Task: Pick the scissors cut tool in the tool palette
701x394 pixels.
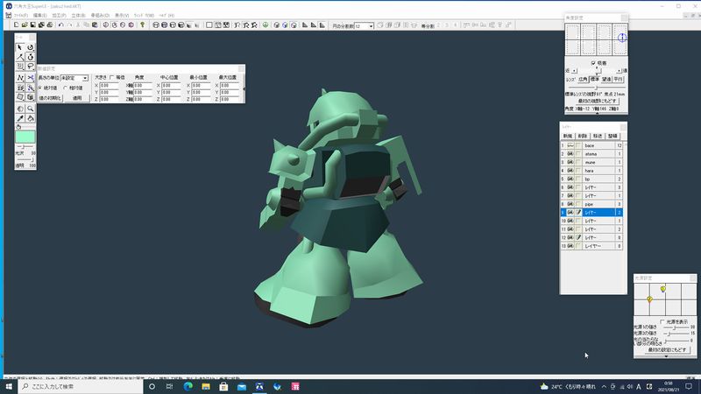Action: [x=30, y=78]
